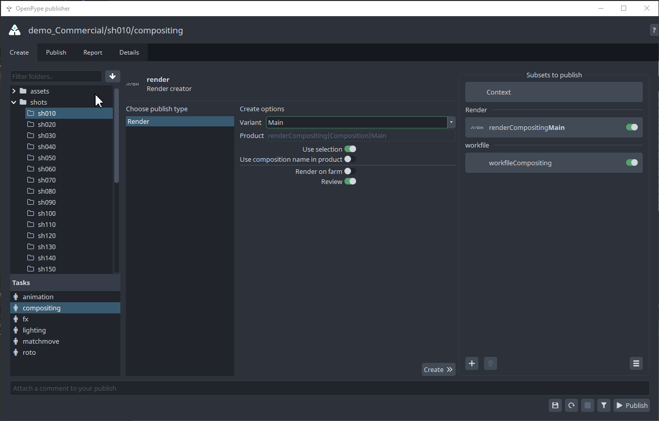Select the sh130 folder
Screen dimensions: 659x421
tap(69, 247)
